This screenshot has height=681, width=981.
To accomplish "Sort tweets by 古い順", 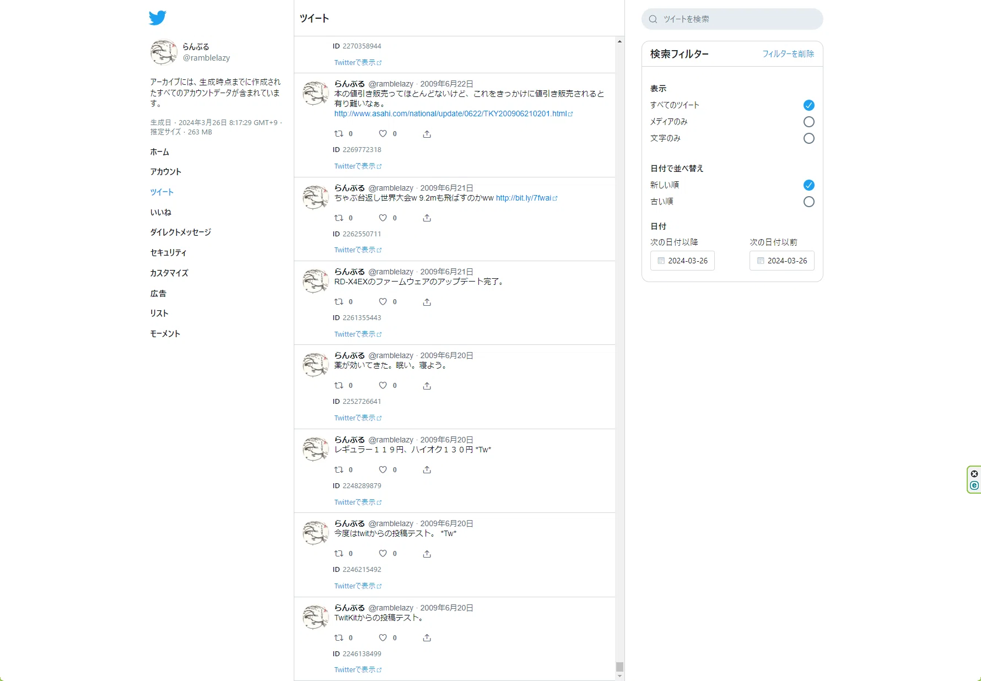I will (808, 202).
